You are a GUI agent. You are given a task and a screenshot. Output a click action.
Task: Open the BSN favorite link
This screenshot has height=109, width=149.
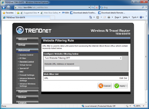click(65, 13)
